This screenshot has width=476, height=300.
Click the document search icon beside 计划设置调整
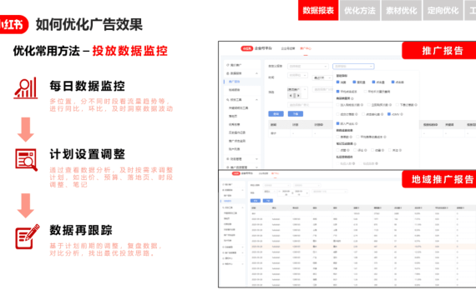click(x=27, y=160)
